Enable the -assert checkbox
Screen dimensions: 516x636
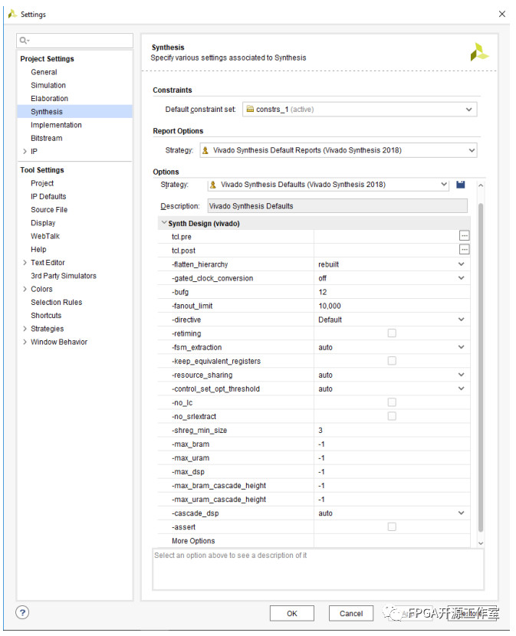(x=392, y=526)
